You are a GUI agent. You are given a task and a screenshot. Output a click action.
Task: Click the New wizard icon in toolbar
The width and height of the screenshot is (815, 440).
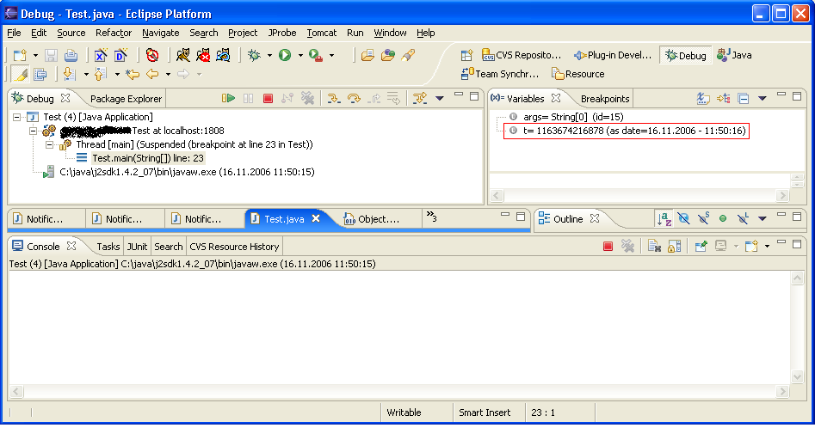[20, 55]
